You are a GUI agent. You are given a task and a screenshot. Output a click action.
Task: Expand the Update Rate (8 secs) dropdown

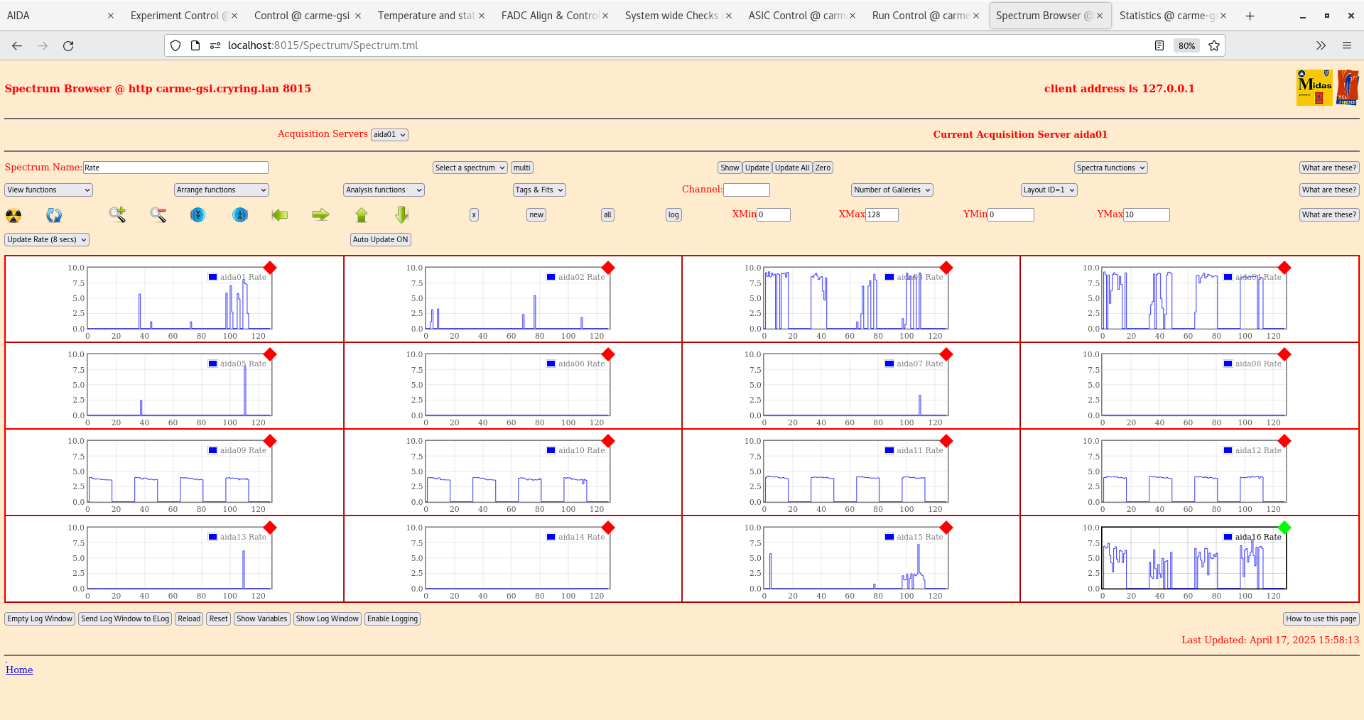(47, 239)
